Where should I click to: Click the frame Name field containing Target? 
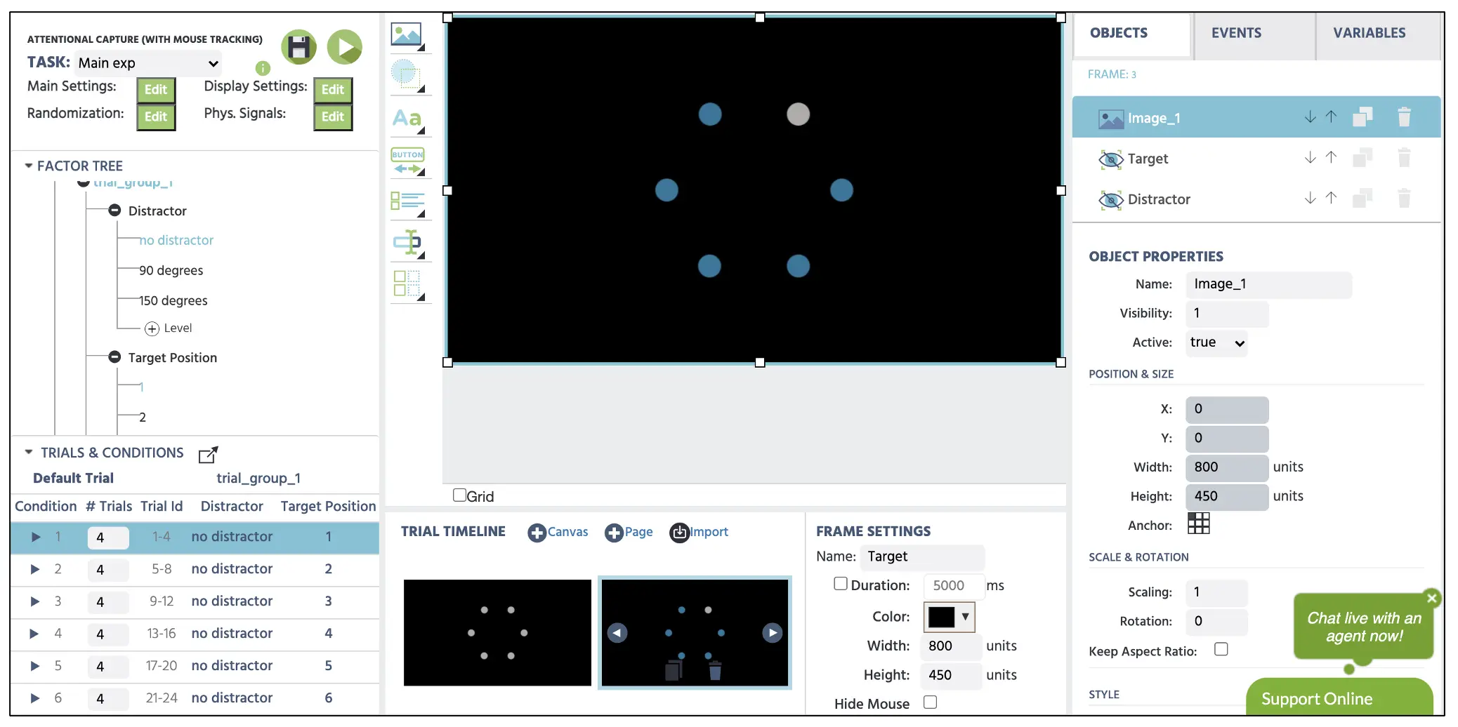point(922,557)
